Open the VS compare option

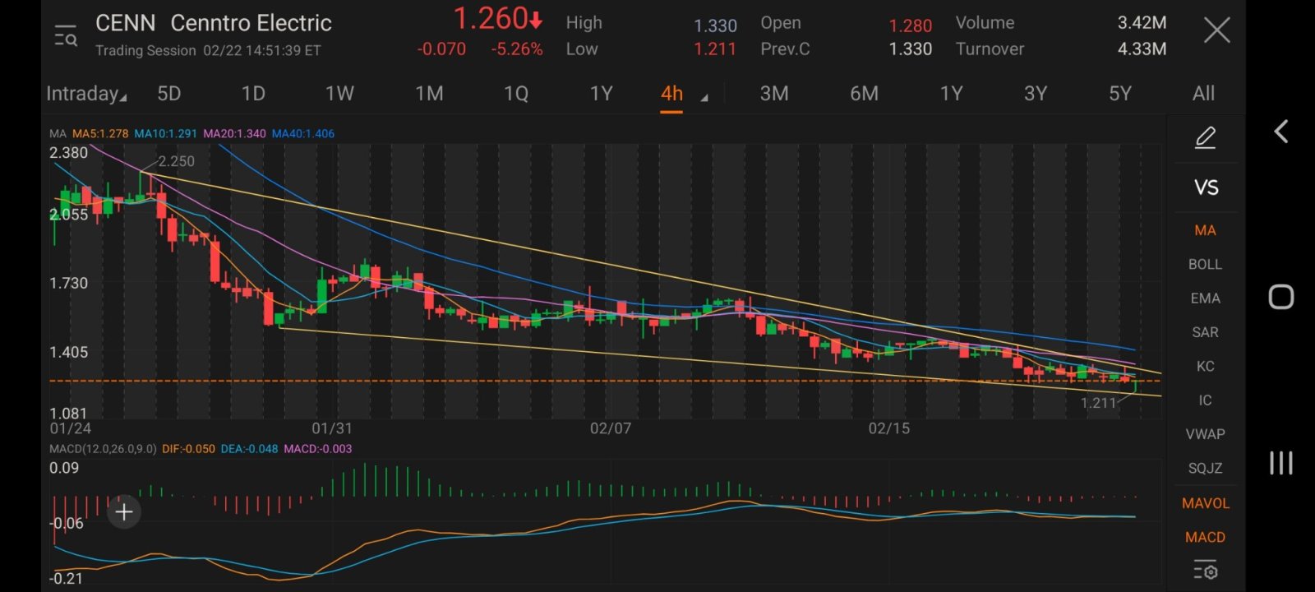[x=1206, y=187]
